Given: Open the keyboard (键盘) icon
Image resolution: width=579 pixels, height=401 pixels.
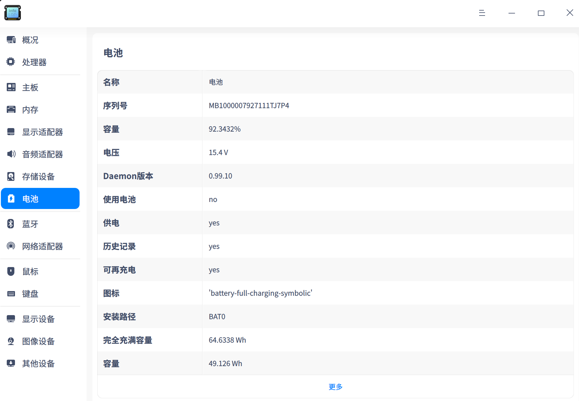Looking at the screenshot, I should pos(11,294).
